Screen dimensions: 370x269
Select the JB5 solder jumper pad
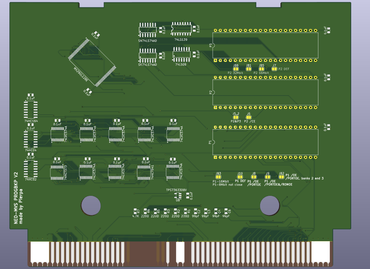(x=261, y=69)
